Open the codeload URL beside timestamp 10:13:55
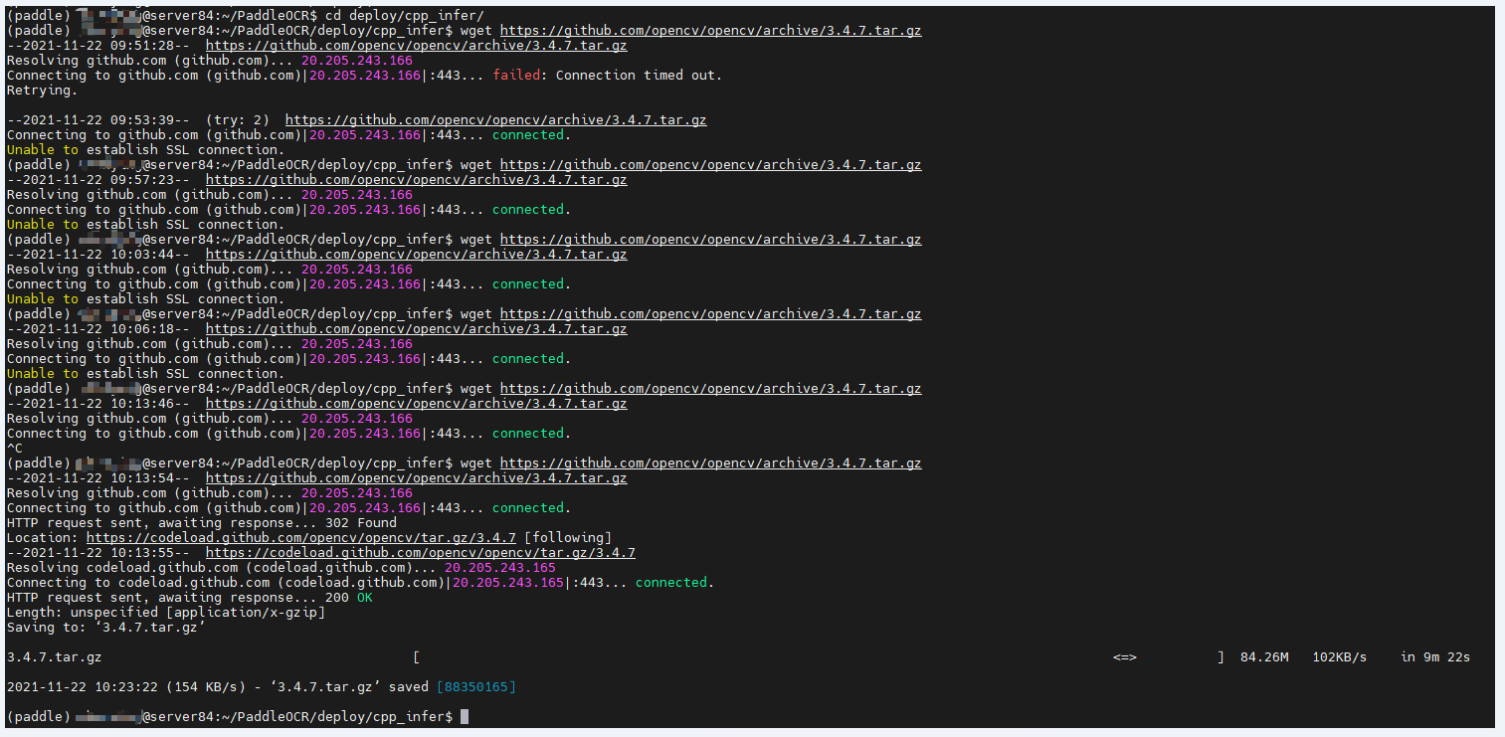Image resolution: width=1505 pixels, height=737 pixels. click(420, 553)
